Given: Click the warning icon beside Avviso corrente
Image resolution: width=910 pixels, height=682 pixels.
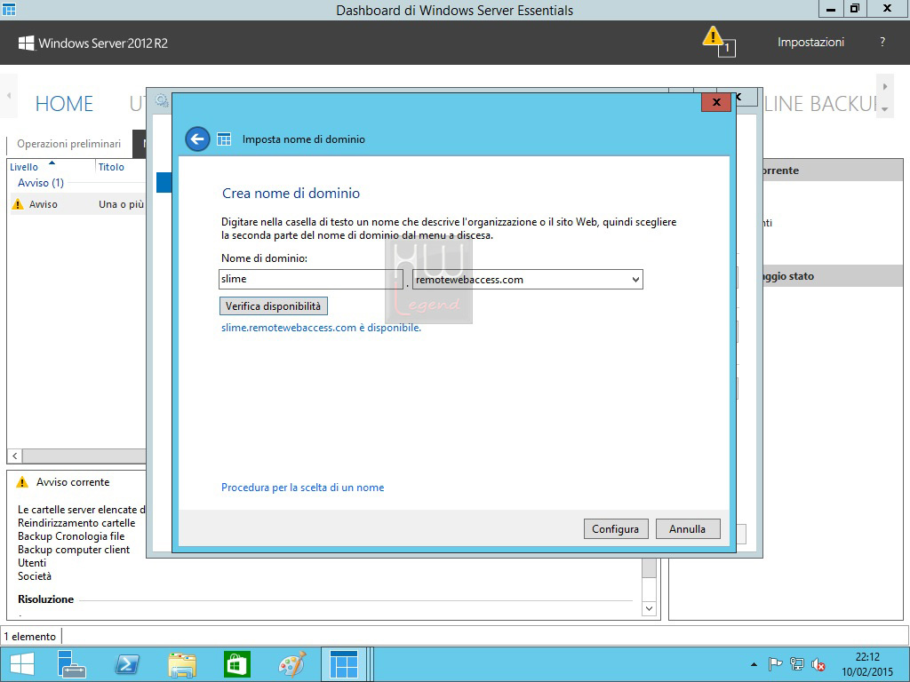Looking at the screenshot, I should pyautogui.click(x=22, y=482).
